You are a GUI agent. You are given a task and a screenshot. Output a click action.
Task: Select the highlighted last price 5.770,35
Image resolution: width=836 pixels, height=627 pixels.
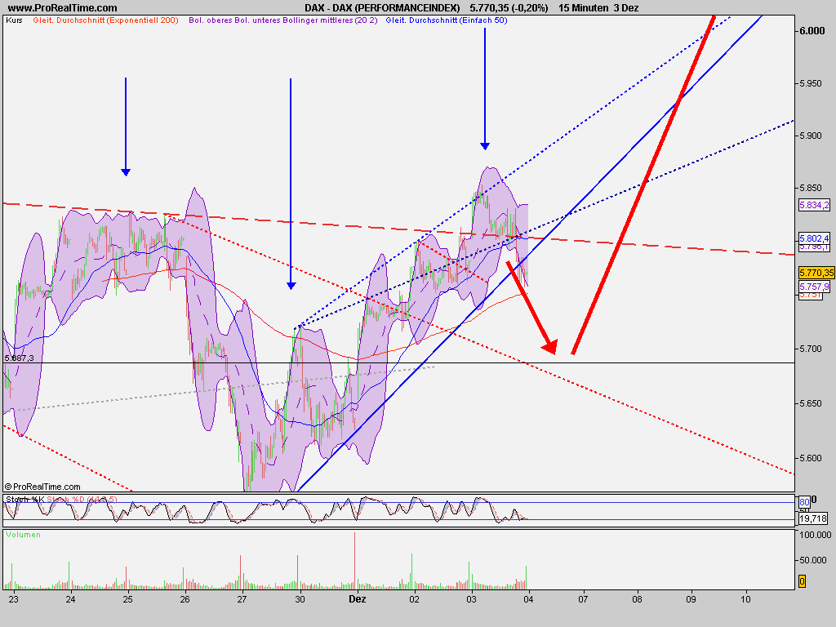(816, 272)
